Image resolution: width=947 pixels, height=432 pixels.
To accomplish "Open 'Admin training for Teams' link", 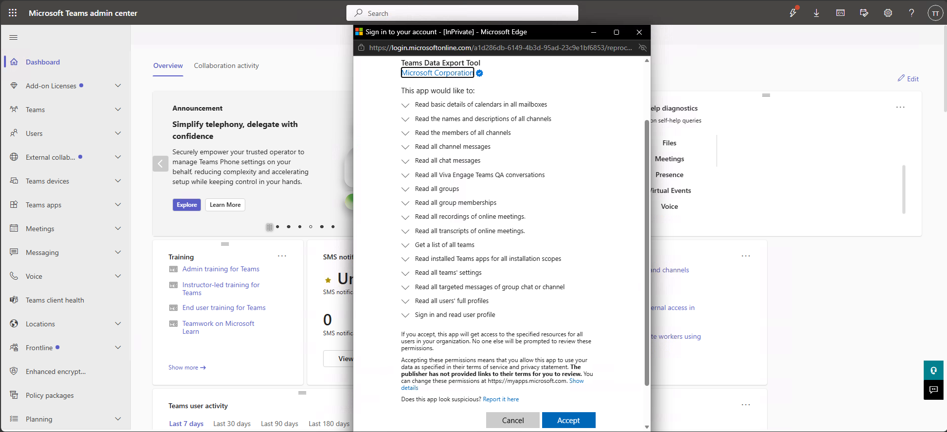I will click(x=221, y=269).
